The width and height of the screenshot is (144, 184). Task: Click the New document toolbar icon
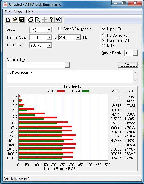click(x=8, y=19)
